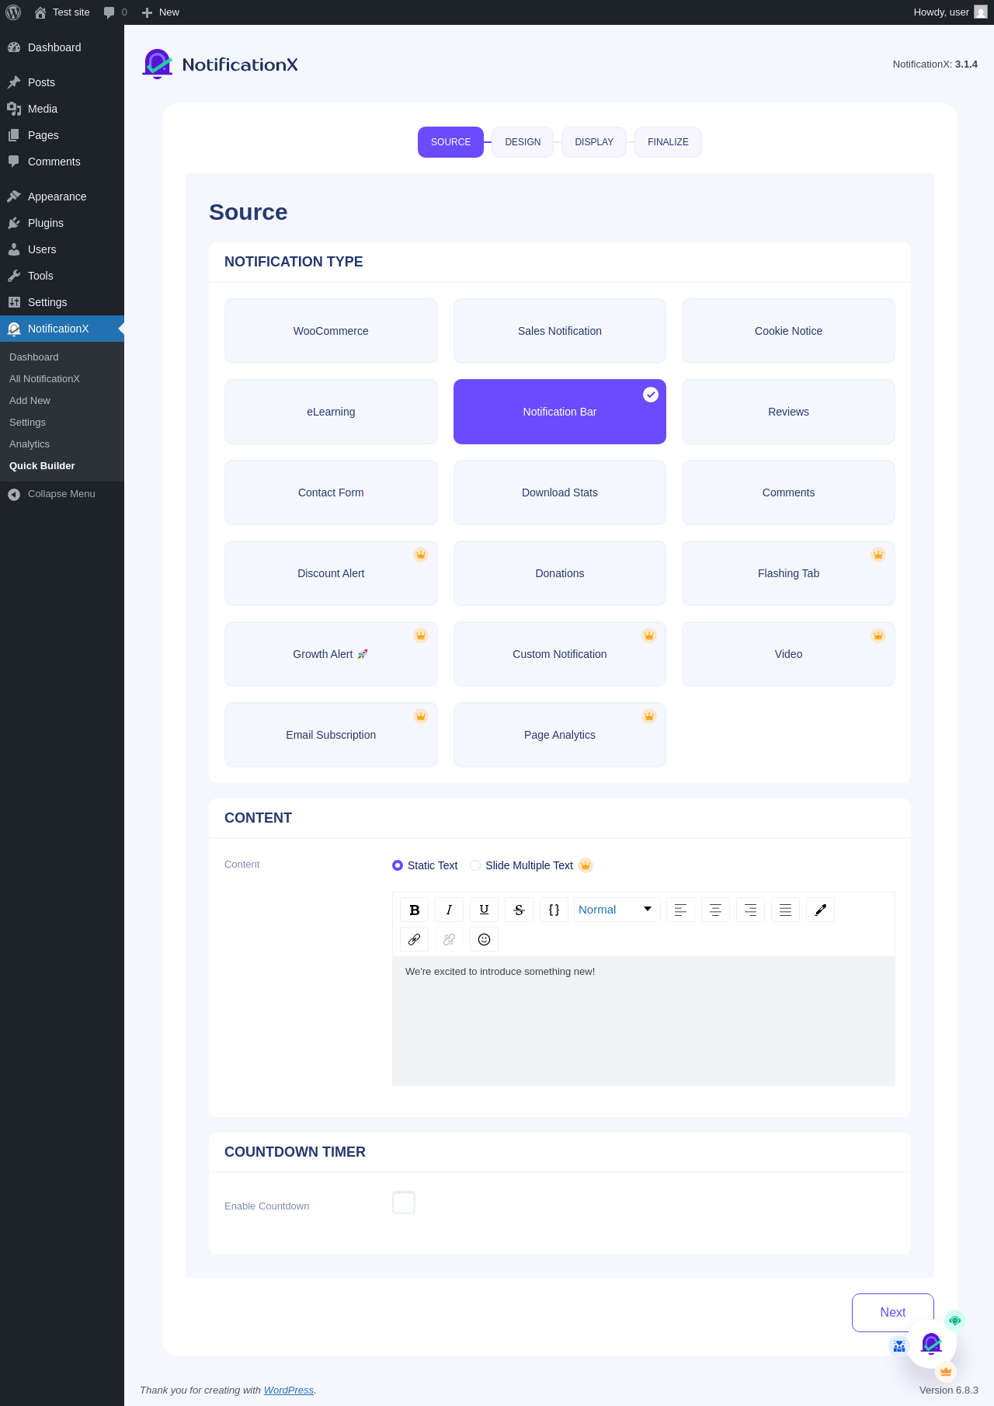Open the DISPLAY step tab
Screen dimensions: 994x1406
click(x=594, y=142)
